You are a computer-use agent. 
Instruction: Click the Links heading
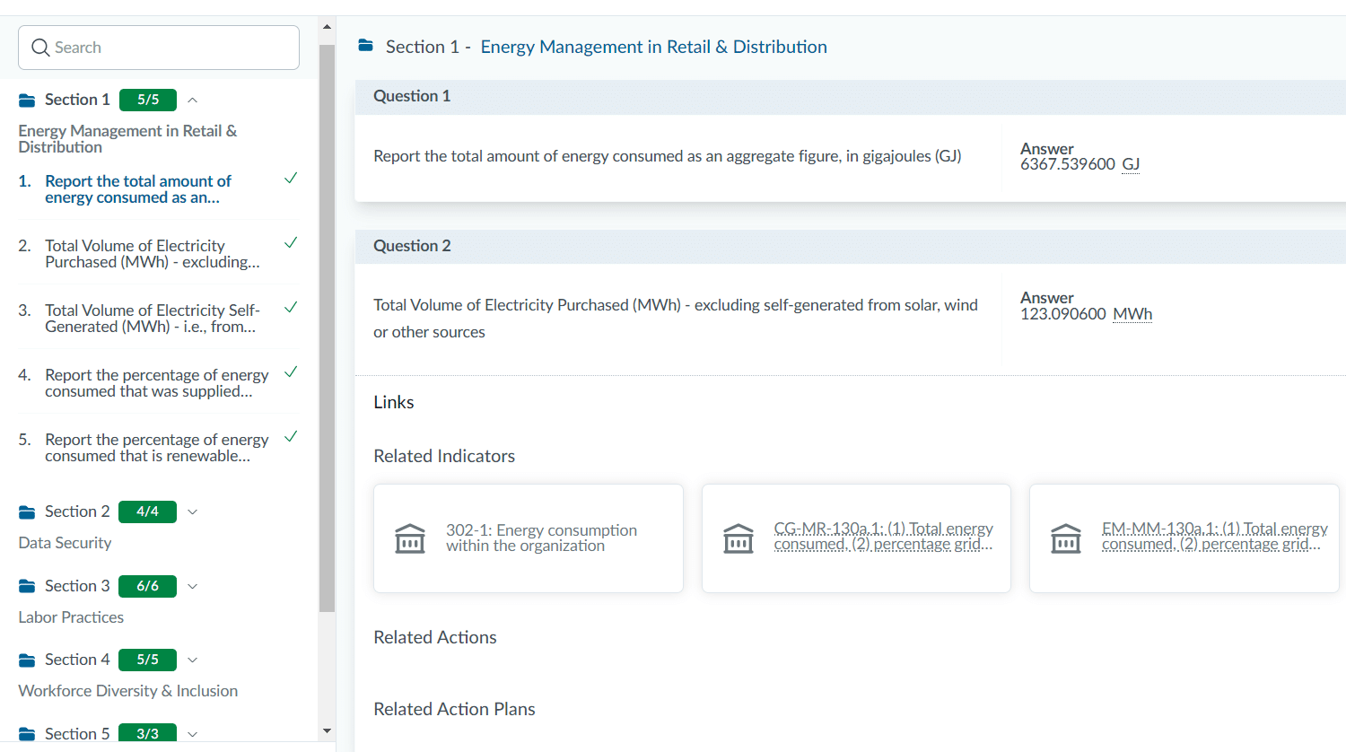point(394,402)
